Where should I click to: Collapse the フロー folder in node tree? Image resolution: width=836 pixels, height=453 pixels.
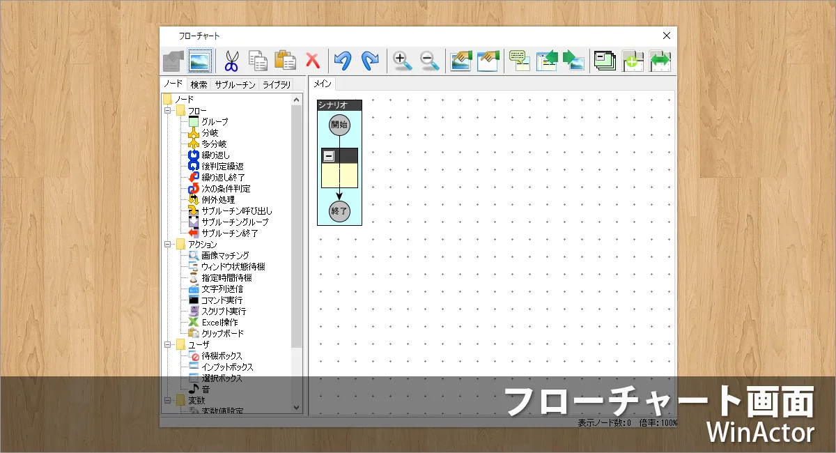pyautogui.click(x=167, y=110)
